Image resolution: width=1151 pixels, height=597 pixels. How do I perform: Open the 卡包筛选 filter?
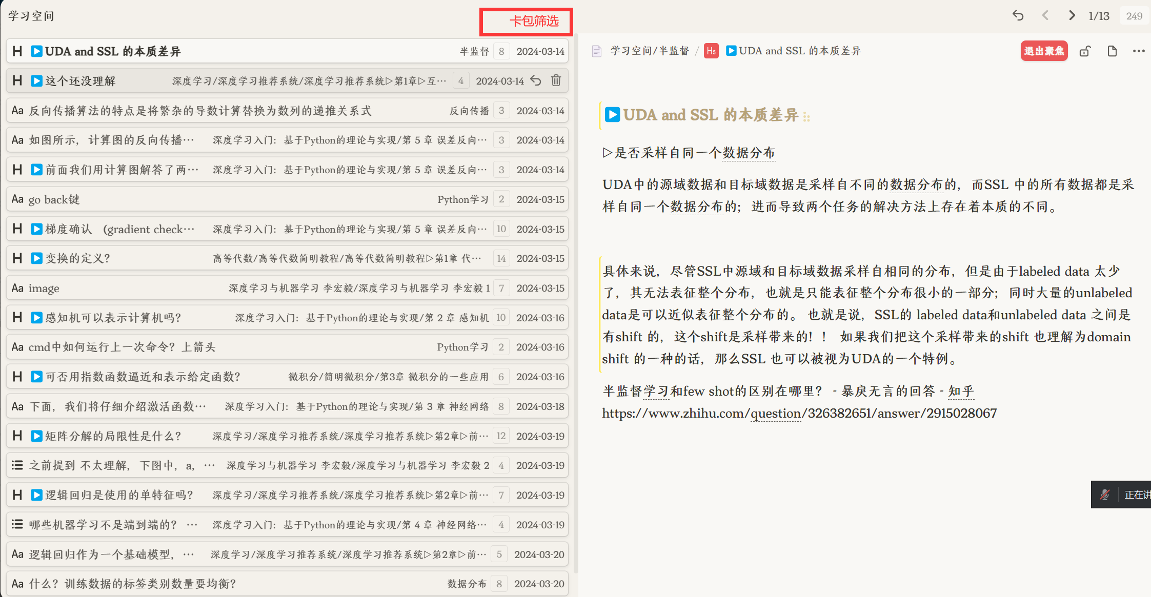[533, 22]
